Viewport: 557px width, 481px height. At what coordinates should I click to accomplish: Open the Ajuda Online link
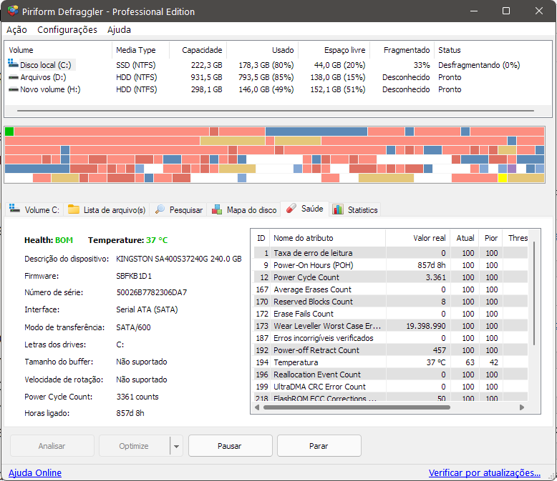(35, 472)
